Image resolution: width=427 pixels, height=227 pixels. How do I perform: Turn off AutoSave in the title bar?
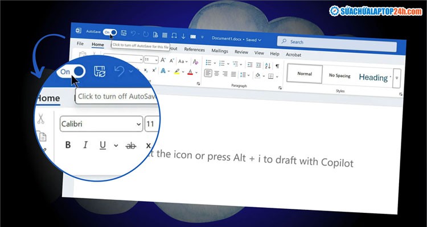click(x=110, y=33)
